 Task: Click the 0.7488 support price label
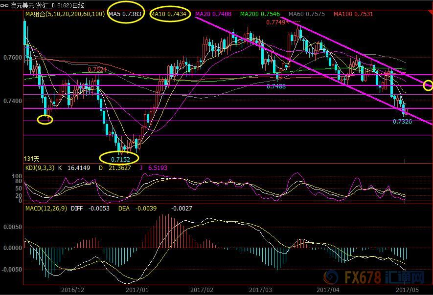coord(276,86)
